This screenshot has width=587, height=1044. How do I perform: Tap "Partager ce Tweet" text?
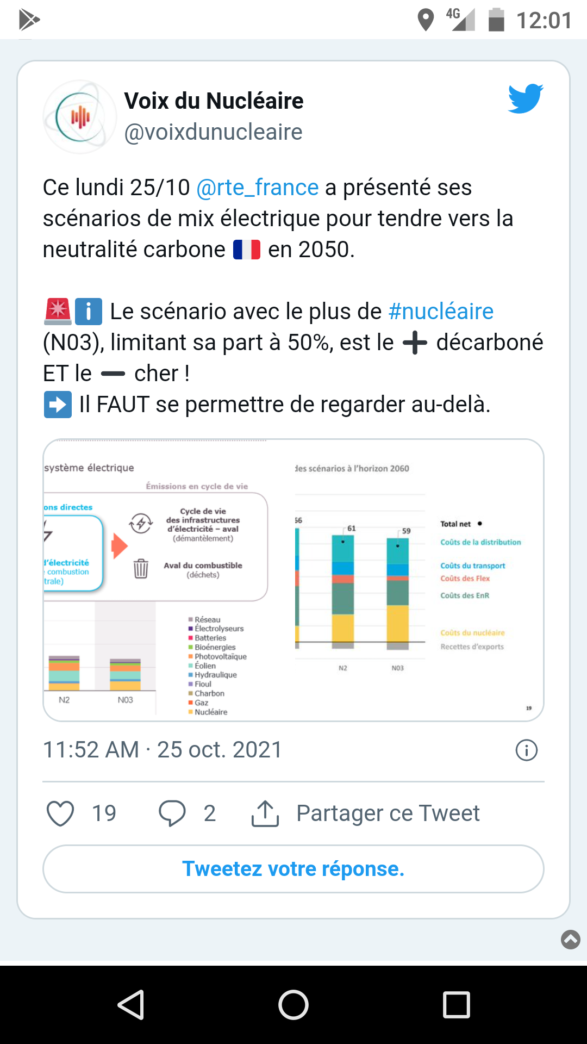coord(388,813)
